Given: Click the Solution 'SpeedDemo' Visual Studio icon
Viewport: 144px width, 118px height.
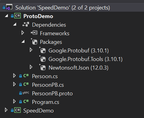Looking at the screenshot, I should [x=9, y=7].
